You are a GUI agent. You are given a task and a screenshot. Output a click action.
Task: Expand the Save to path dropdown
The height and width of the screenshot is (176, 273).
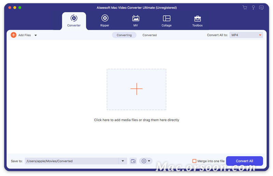tap(123, 161)
